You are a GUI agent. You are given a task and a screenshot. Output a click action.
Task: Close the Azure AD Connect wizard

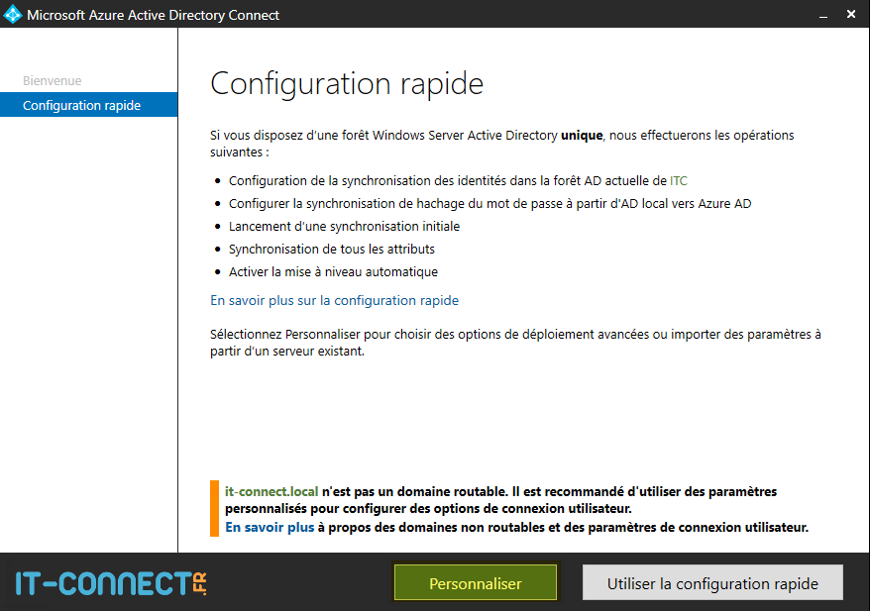850,14
